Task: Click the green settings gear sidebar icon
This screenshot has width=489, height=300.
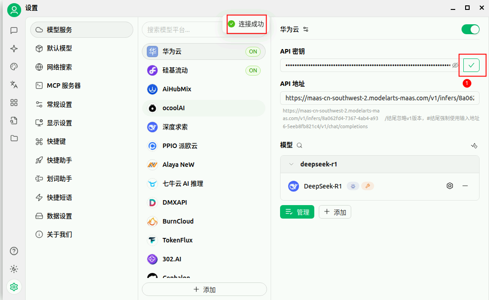Action: click(x=14, y=287)
